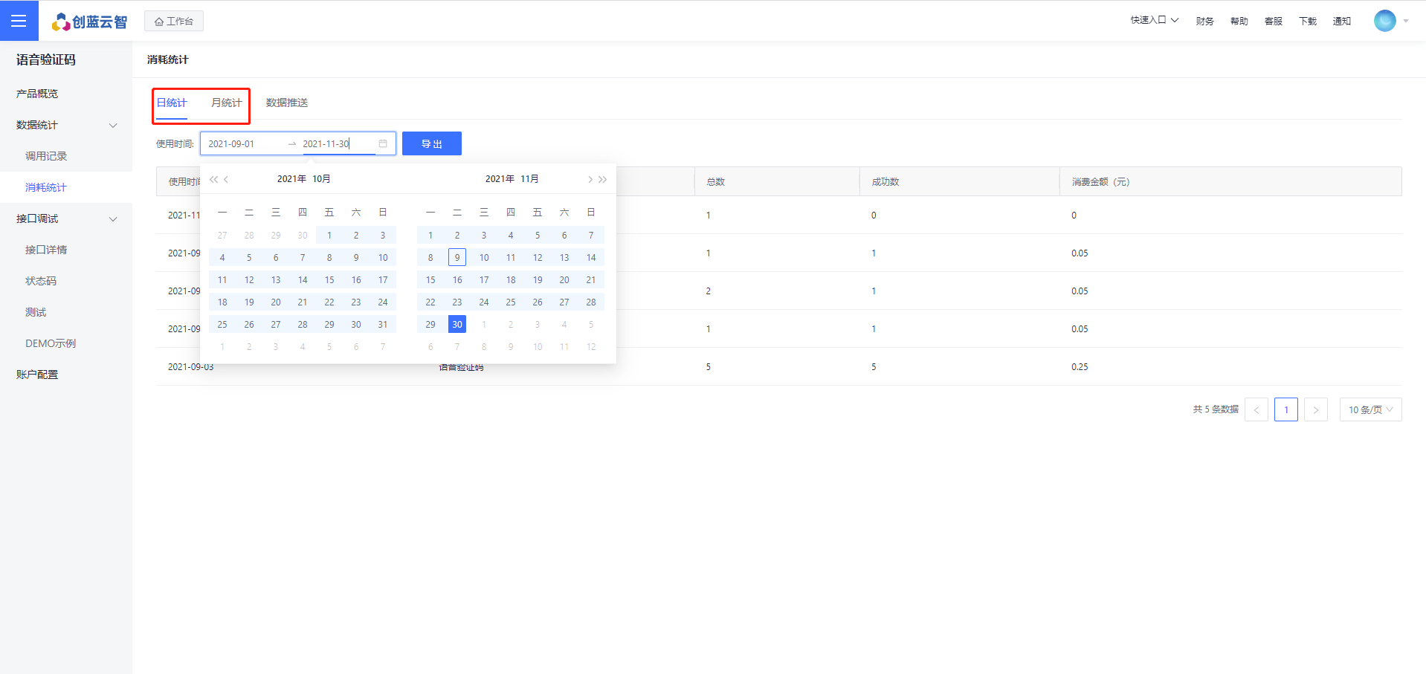Click the 2021年 11月 calendar header
The image size is (1426, 674).
pyautogui.click(x=512, y=179)
